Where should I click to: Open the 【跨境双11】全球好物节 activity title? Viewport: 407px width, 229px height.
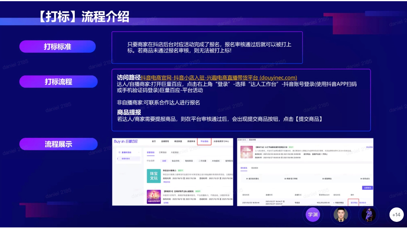178,191
